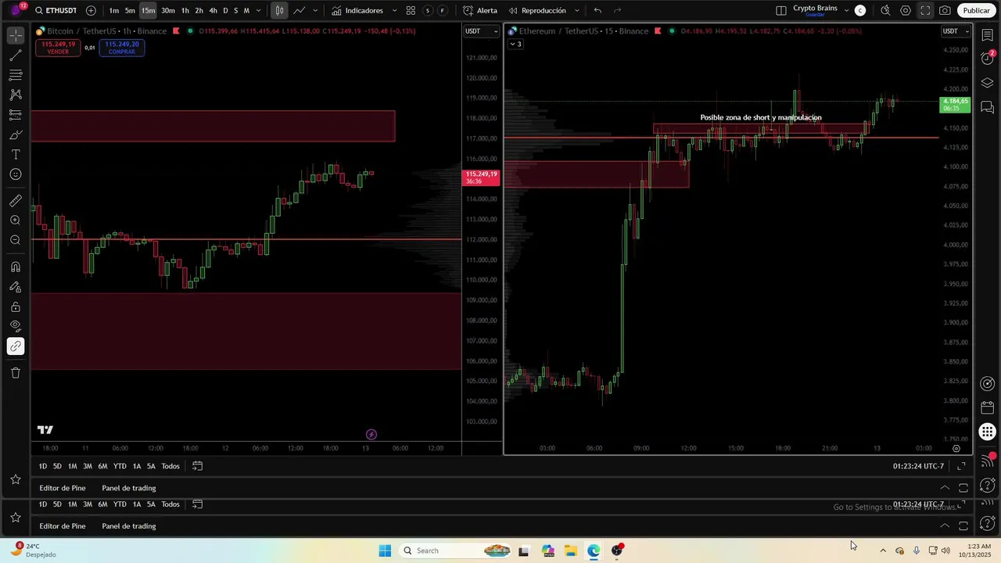Select the text annotation tool
The width and height of the screenshot is (1001, 563).
[16, 155]
